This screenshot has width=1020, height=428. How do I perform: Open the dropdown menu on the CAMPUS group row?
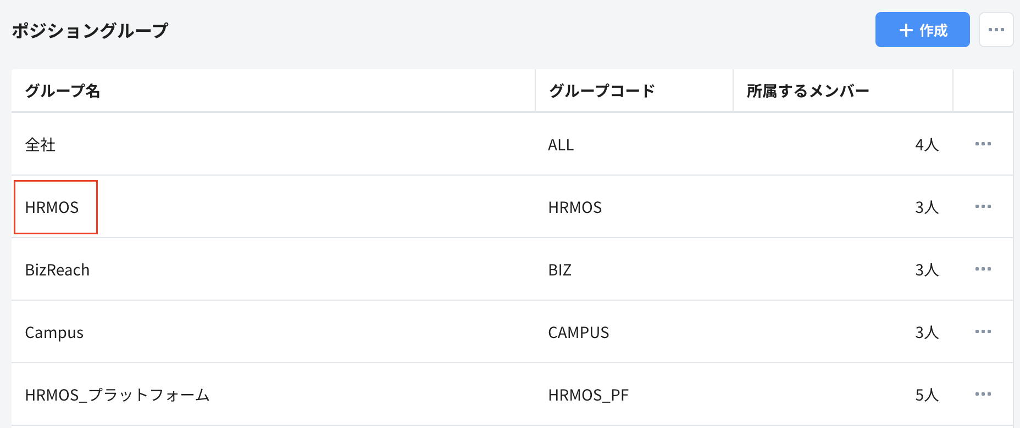tap(983, 332)
